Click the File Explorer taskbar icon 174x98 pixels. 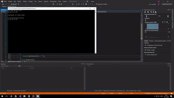(24, 96)
